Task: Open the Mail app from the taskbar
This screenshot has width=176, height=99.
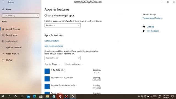Action: 28,97
